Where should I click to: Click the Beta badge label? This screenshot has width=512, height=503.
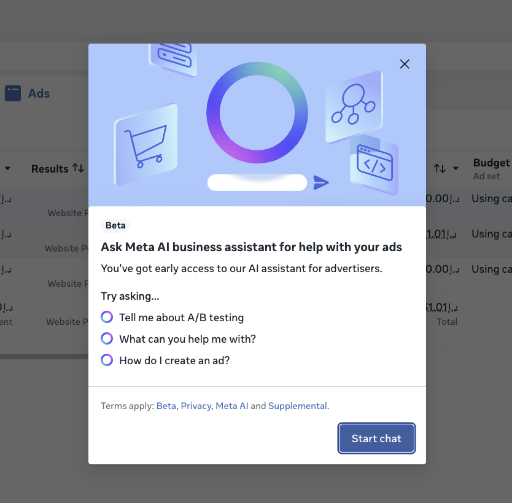(x=115, y=225)
